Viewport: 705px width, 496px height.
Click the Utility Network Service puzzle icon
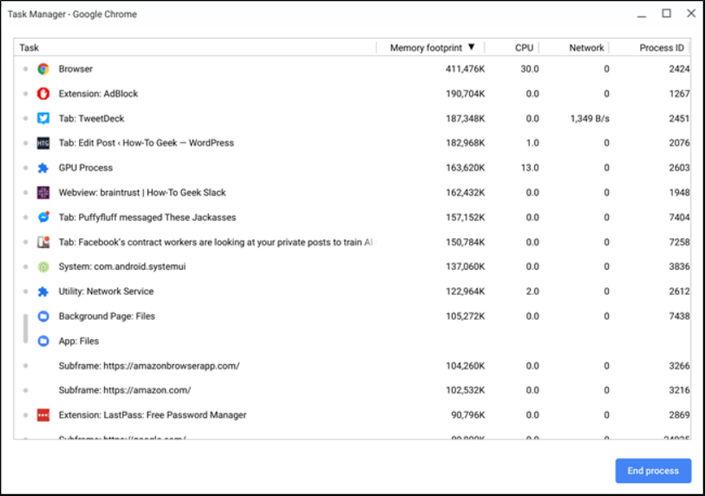43,291
